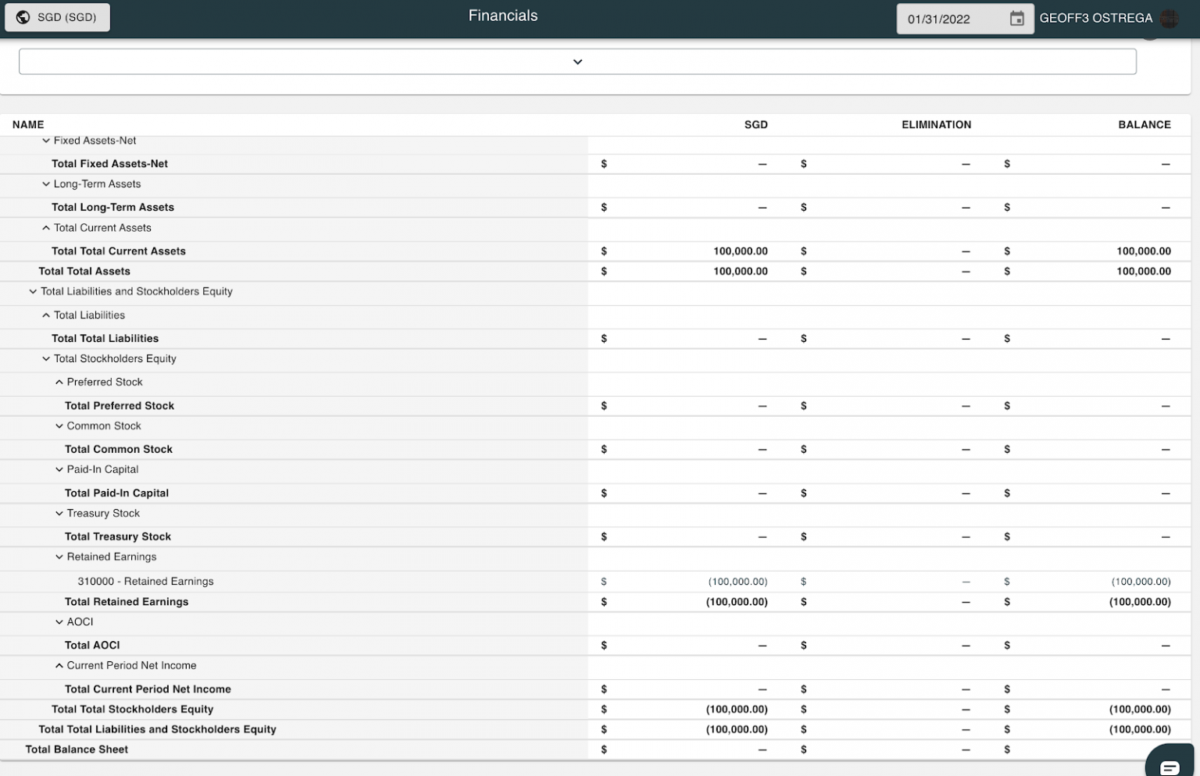Expand the Total Current Assets chevron
The height and width of the screenshot is (776, 1200).
tap(46, 228)
